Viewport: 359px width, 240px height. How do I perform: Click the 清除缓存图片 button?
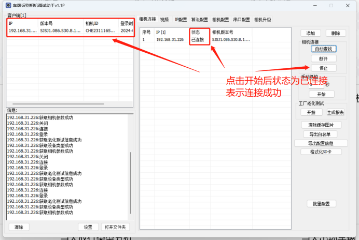coord(321,125)
